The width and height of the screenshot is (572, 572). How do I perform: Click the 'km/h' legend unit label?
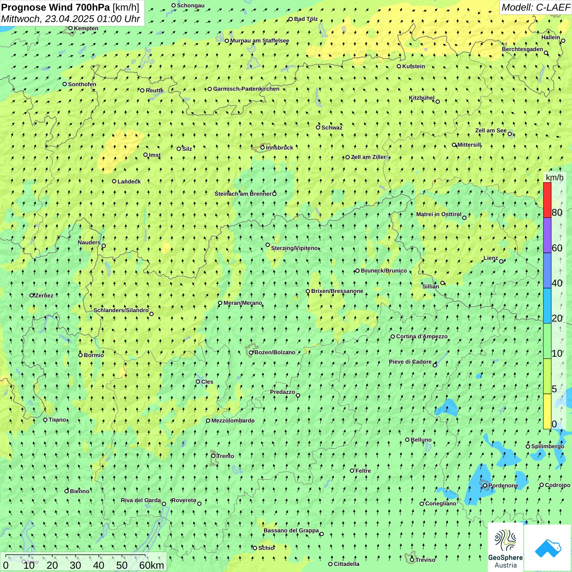click(x=554, y=177)
